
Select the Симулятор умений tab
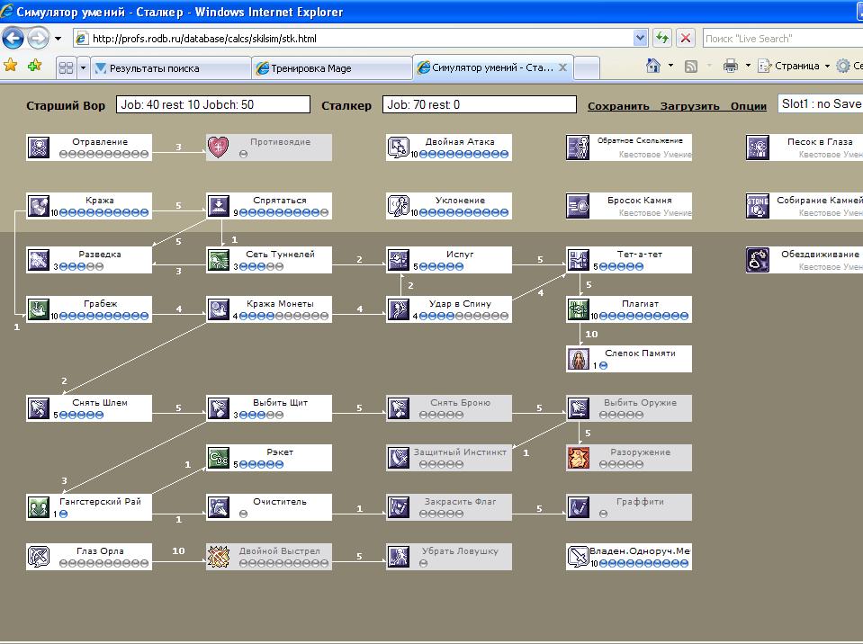492,67
